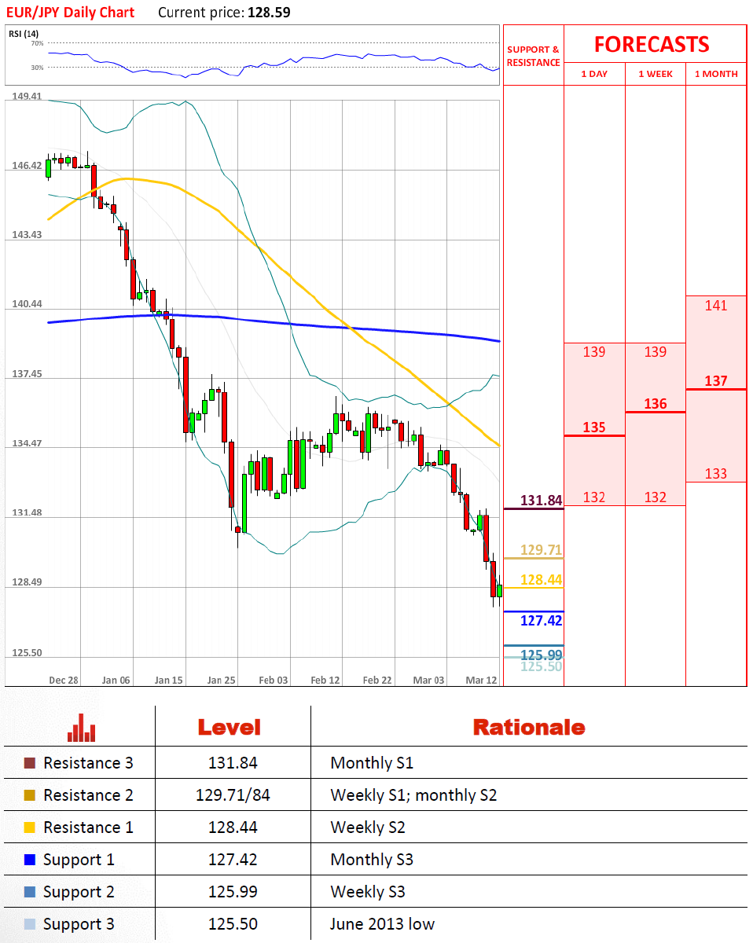The height and width of the screenshot is (943, 753).
Task: Click the 131.84 resistance level label
Action: pyautogui.click(x=542, y=501)
